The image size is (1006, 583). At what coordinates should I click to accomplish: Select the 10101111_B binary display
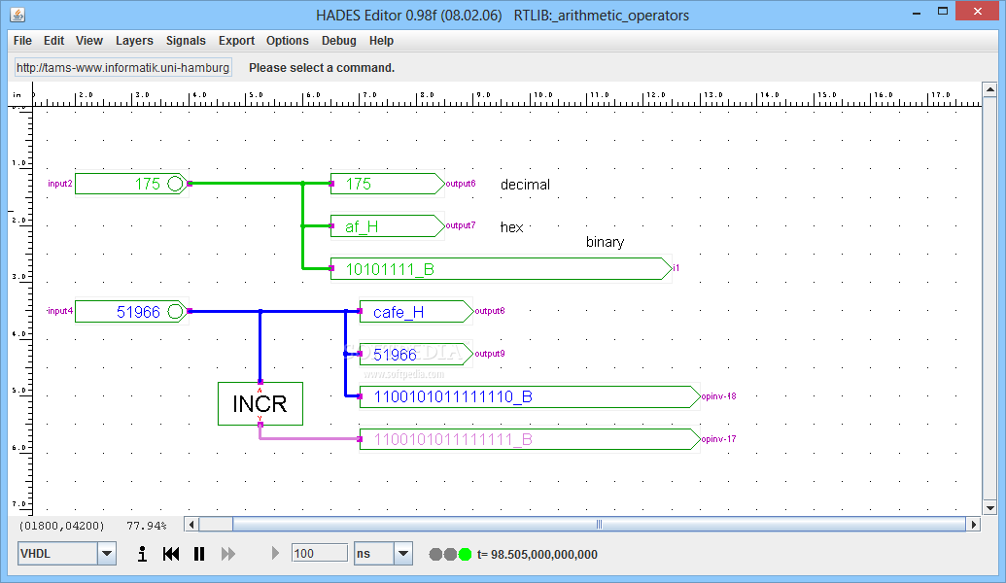[x=502, y=269]
